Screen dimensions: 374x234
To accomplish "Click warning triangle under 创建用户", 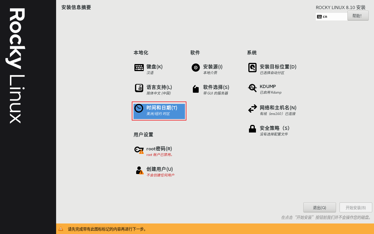I will click(x=141, y=173).
